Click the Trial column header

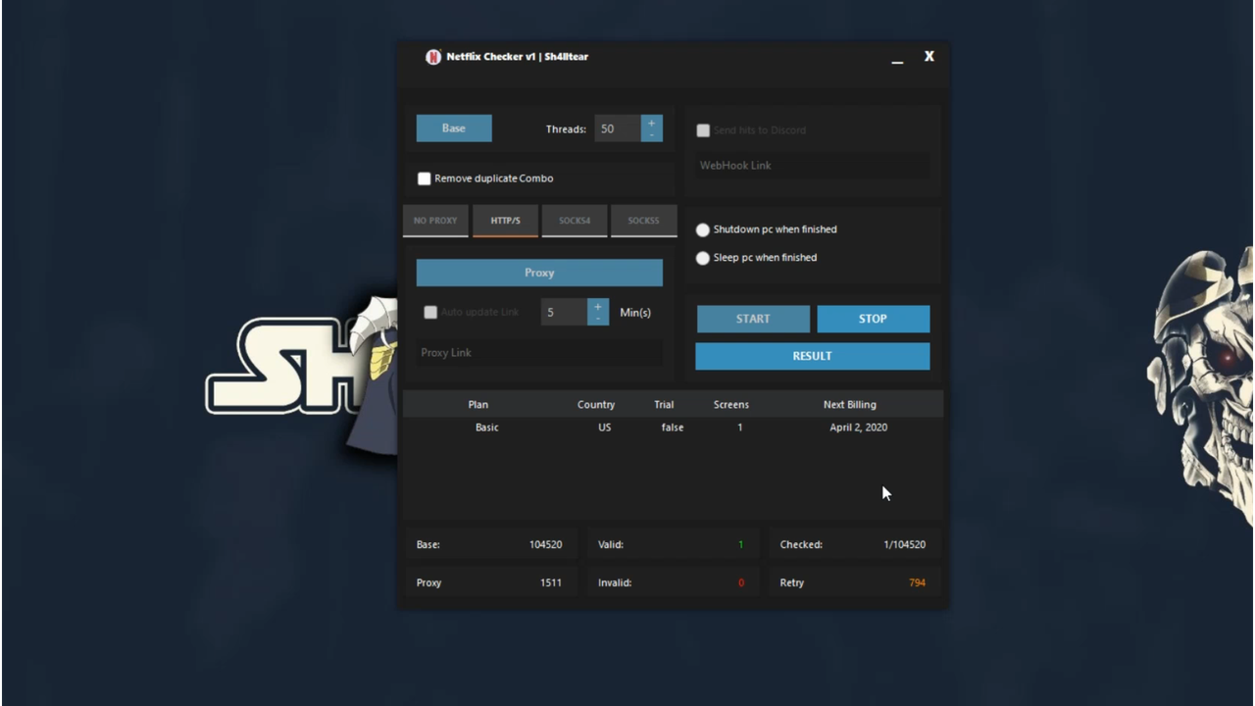point(664,404)
